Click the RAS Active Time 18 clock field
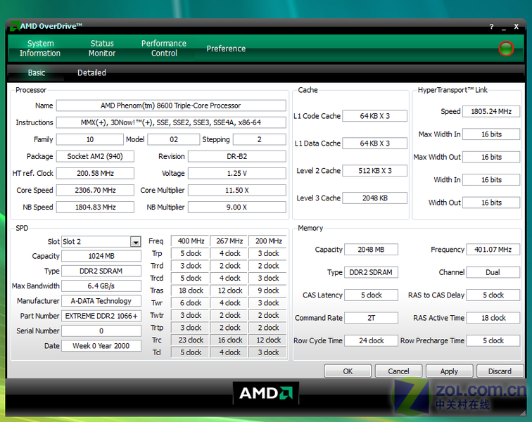532x422 pixels. 493,318
